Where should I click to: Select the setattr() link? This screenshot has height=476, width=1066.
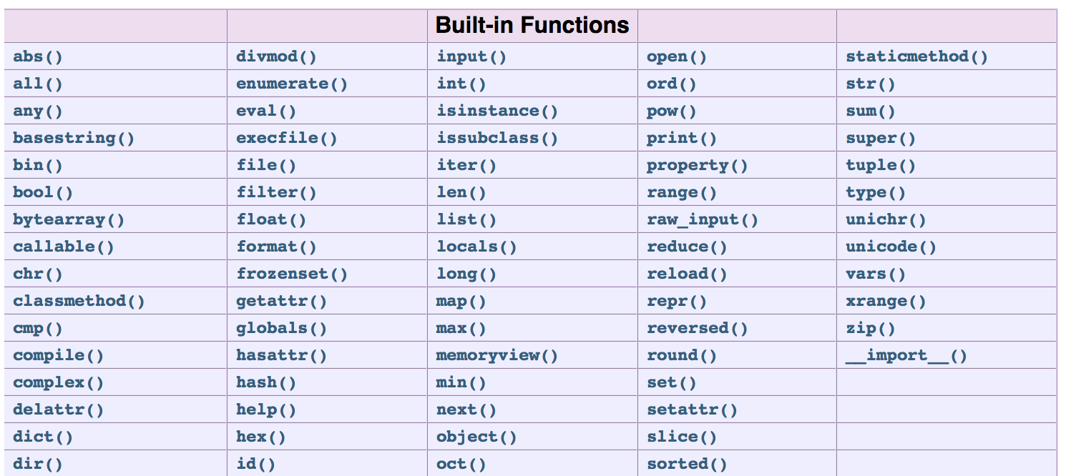[x=692, y=410]
